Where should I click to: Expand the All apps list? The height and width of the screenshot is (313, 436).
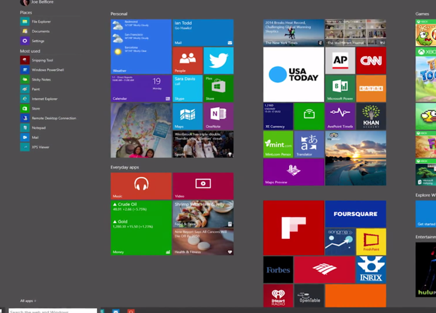[28, 301]
